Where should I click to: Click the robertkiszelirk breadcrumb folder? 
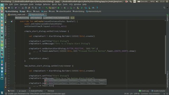(x=64, y=11)
